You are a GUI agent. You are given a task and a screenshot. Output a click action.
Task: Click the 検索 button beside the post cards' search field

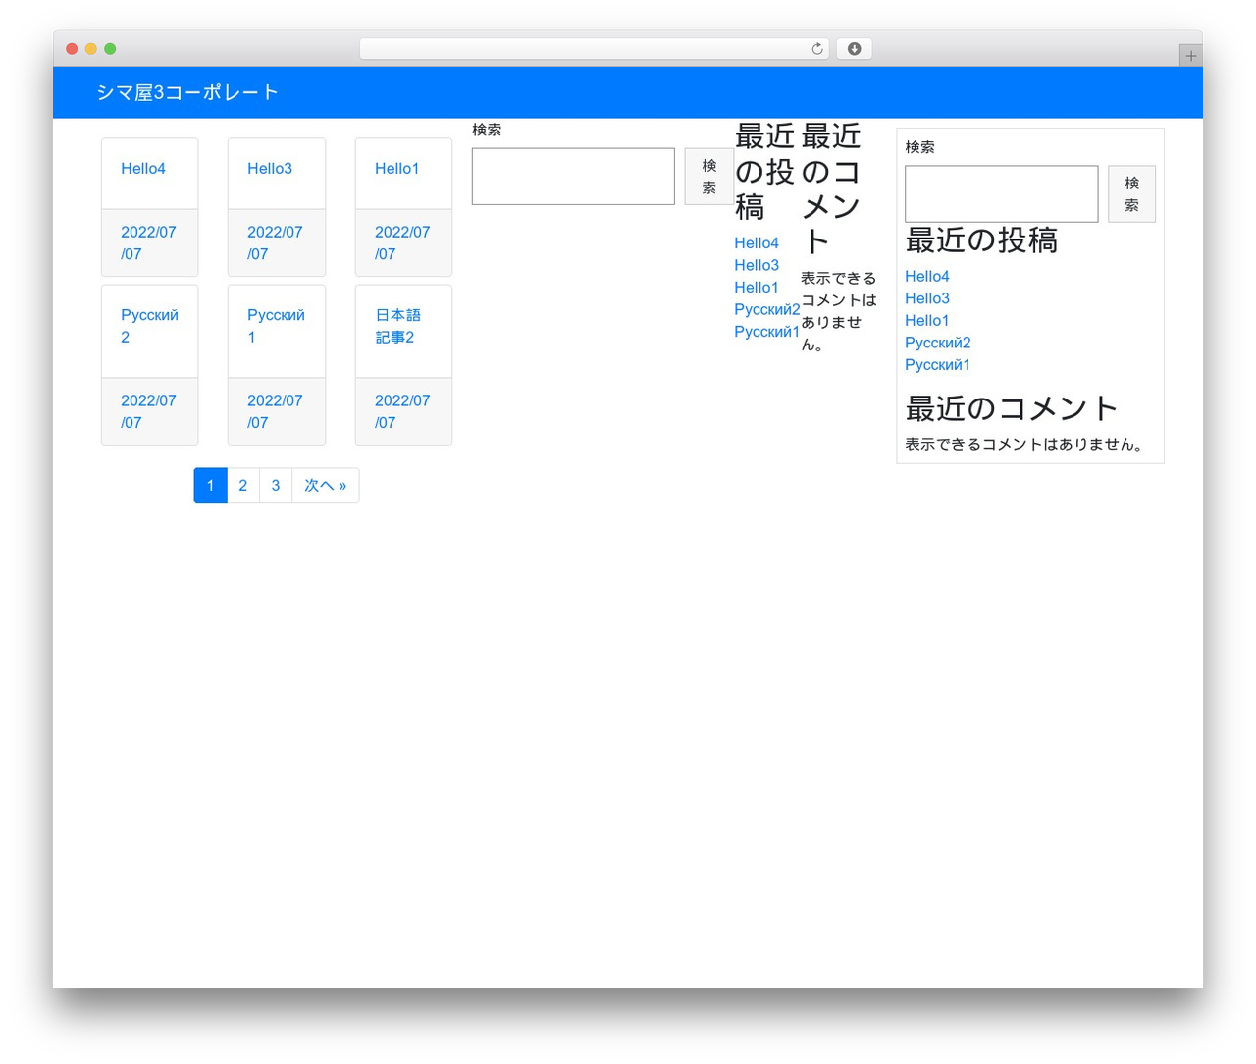point(708,177)
